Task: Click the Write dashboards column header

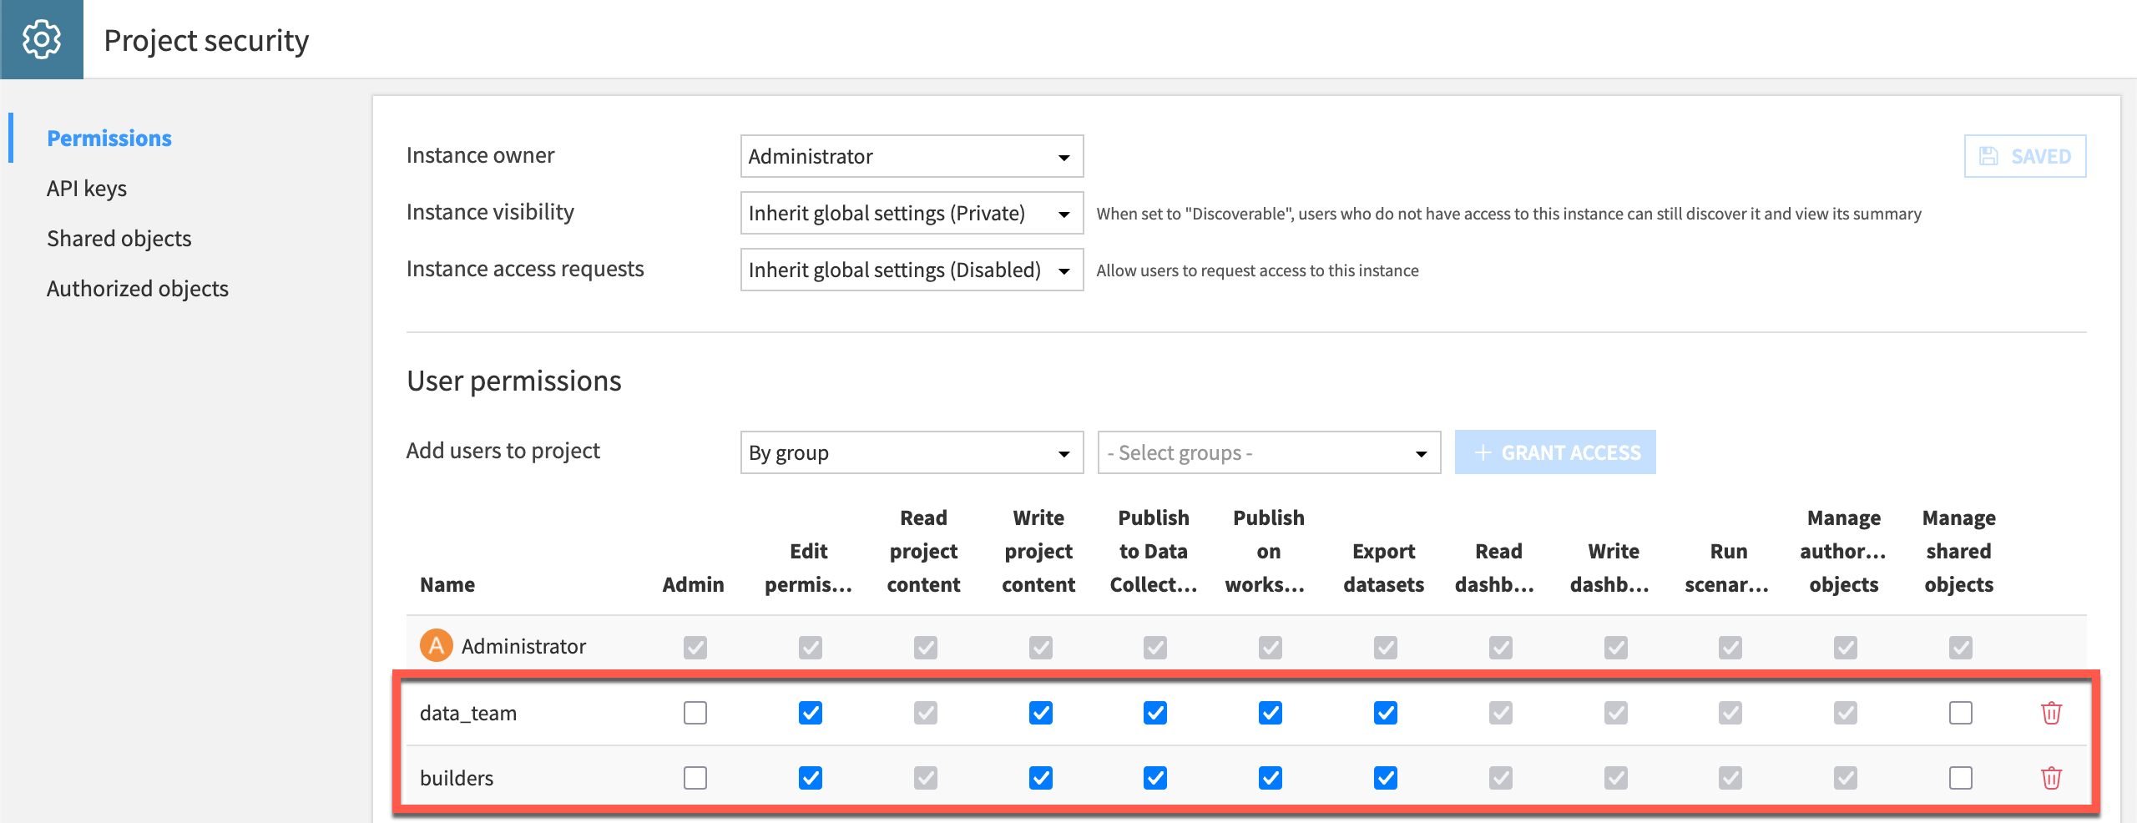Action: click(1611, 568)
